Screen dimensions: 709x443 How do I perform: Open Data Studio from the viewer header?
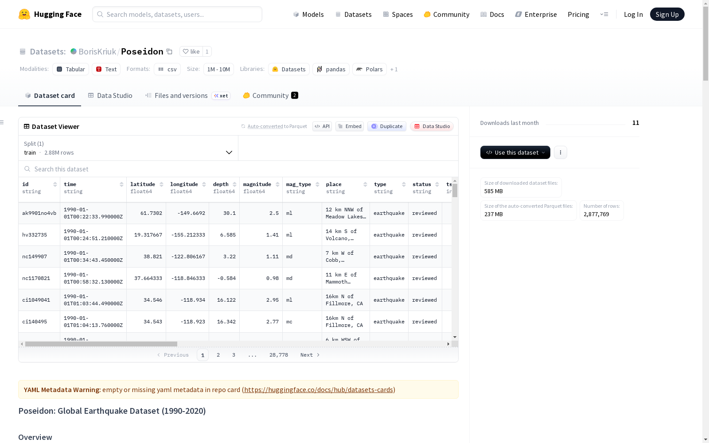(432, 126)
